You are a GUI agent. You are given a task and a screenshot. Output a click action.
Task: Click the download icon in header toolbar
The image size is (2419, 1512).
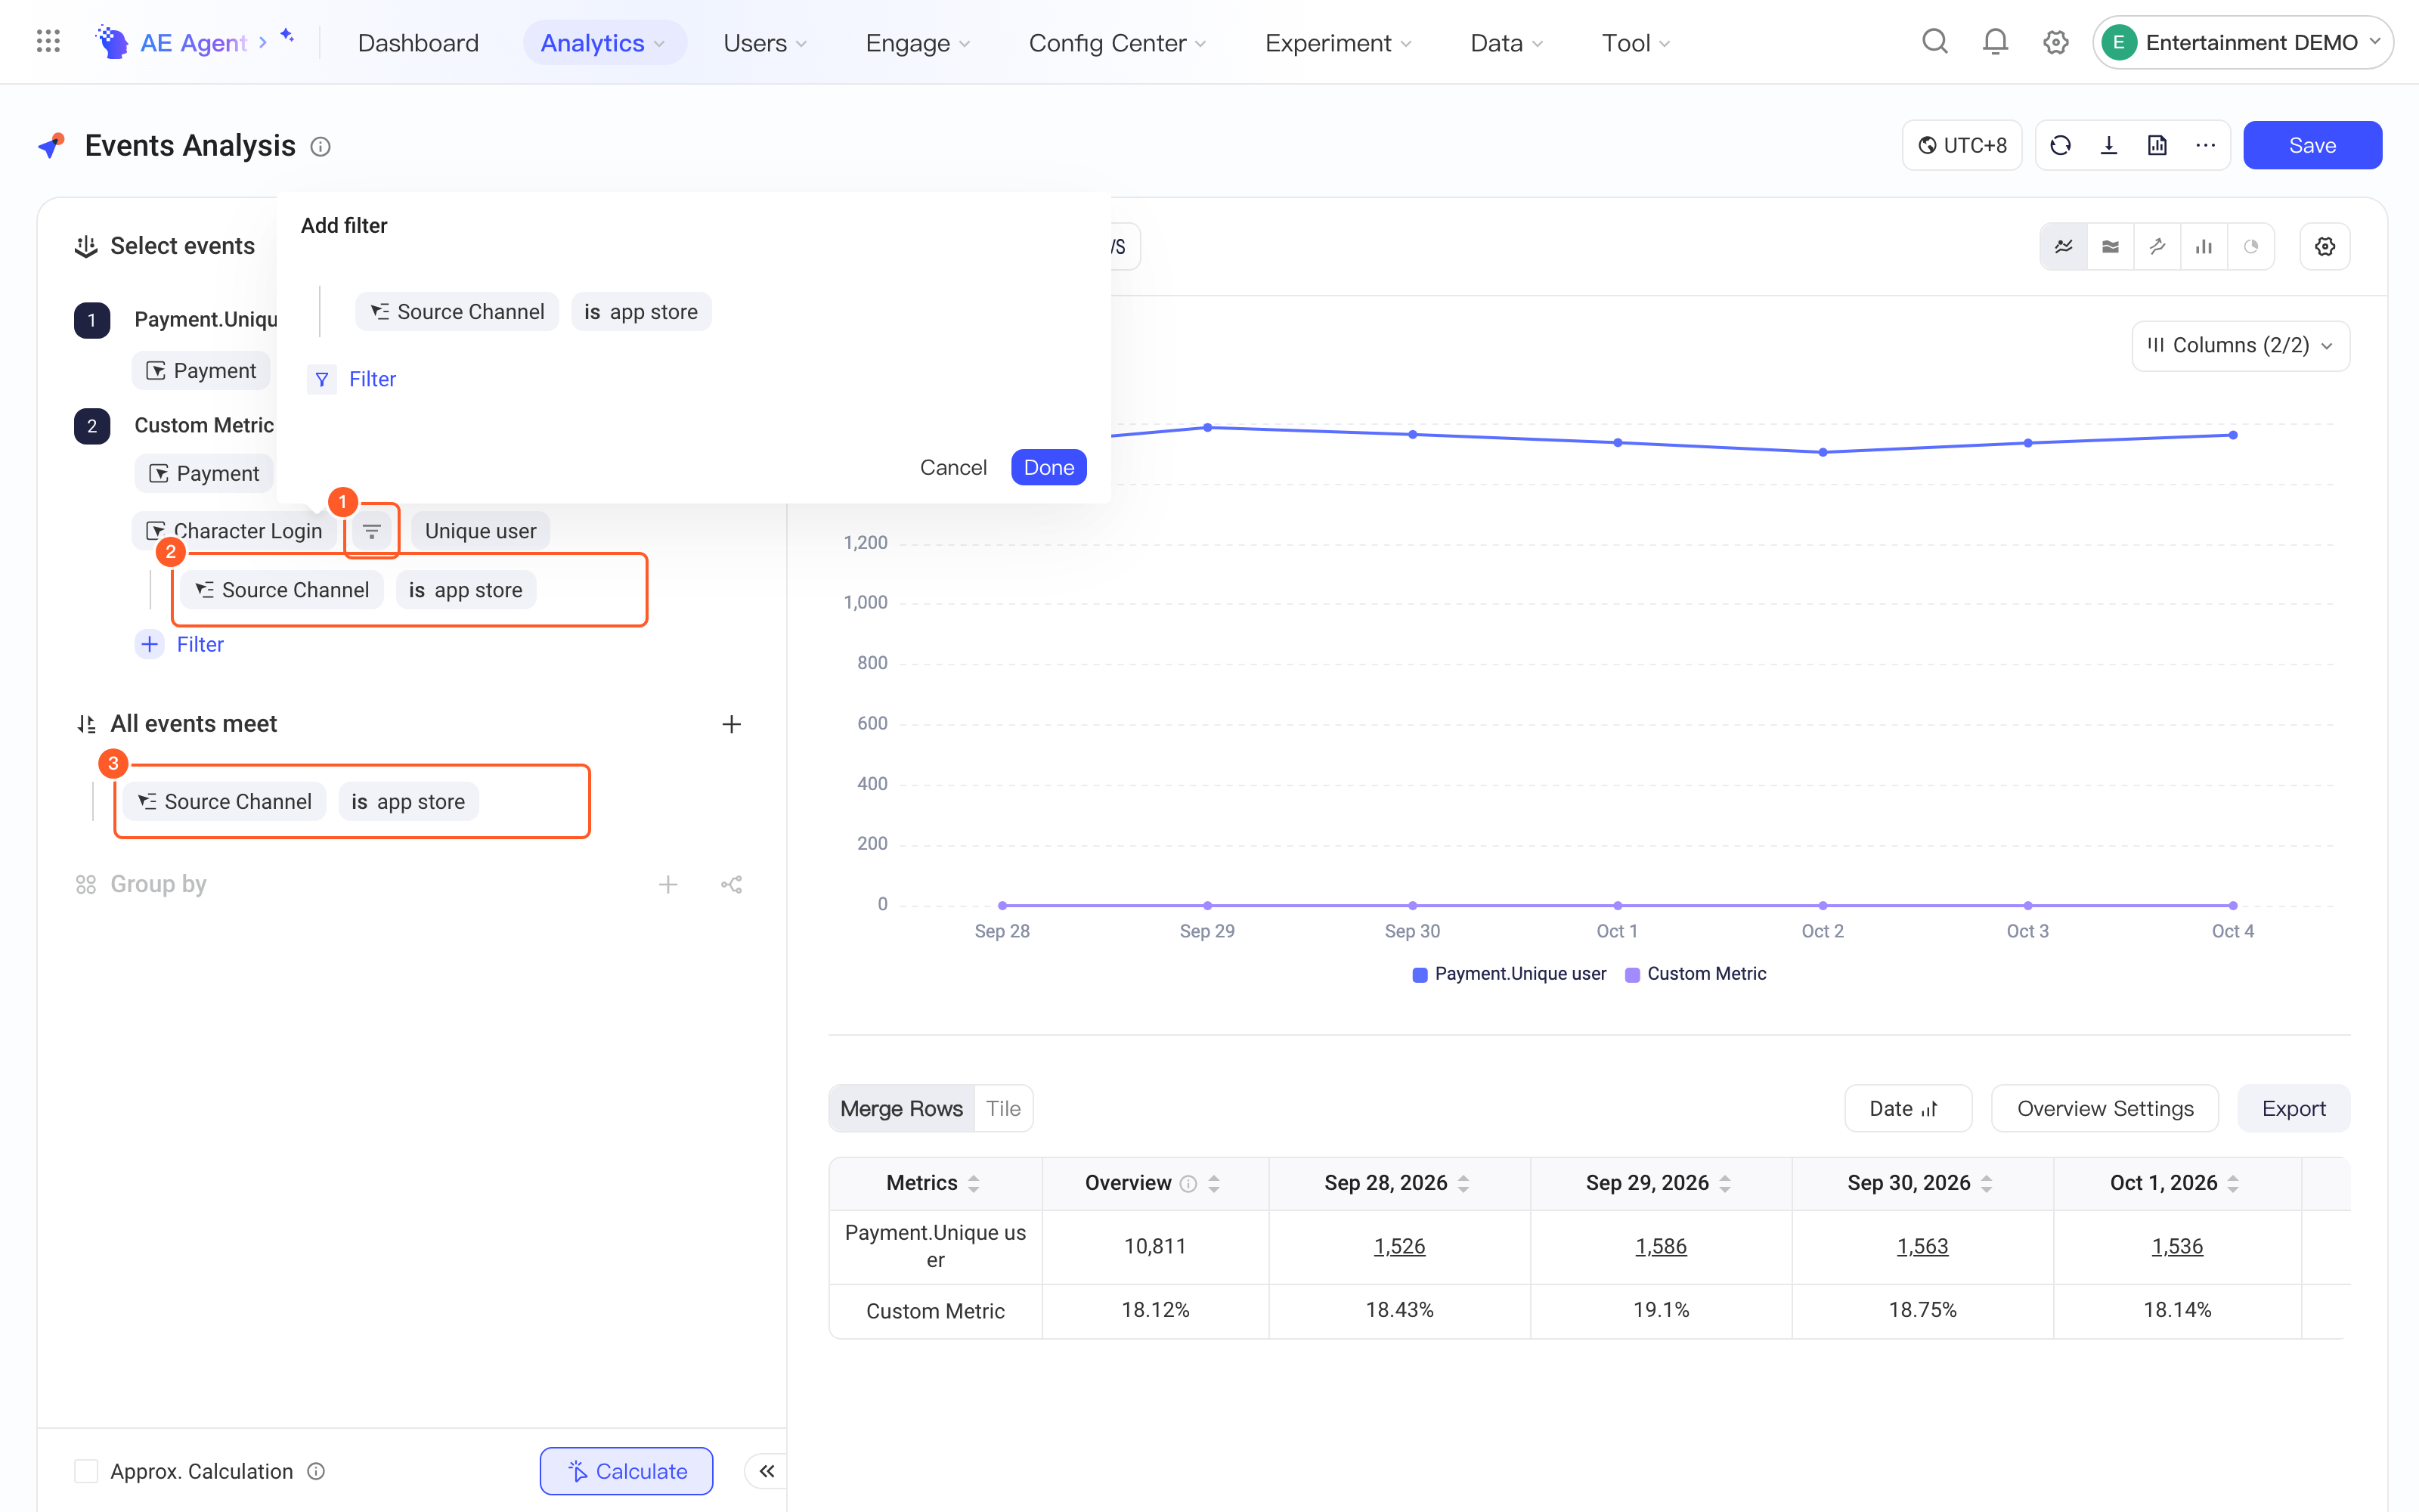pyautogui.click(x=2109, y=146)
